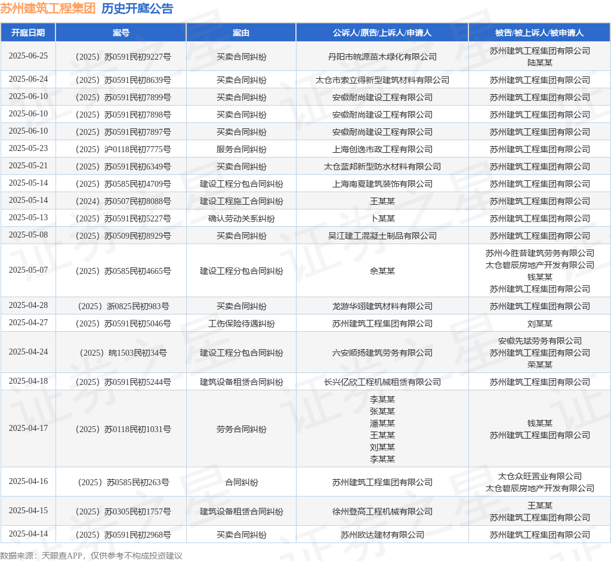
Task: Click defendant 刘某某 in 2025-04-27 row
Action: pos(539,323)
